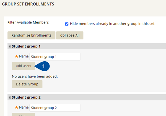
Task: Click Randomize Enrollments button
Action: tap(31, 35)
